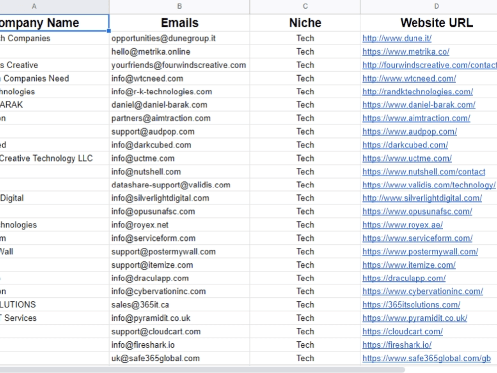Viewport: 497px width, 373px height.
Task: Open the https://cloudcart.com/ link
Action: tap(403, 331)
